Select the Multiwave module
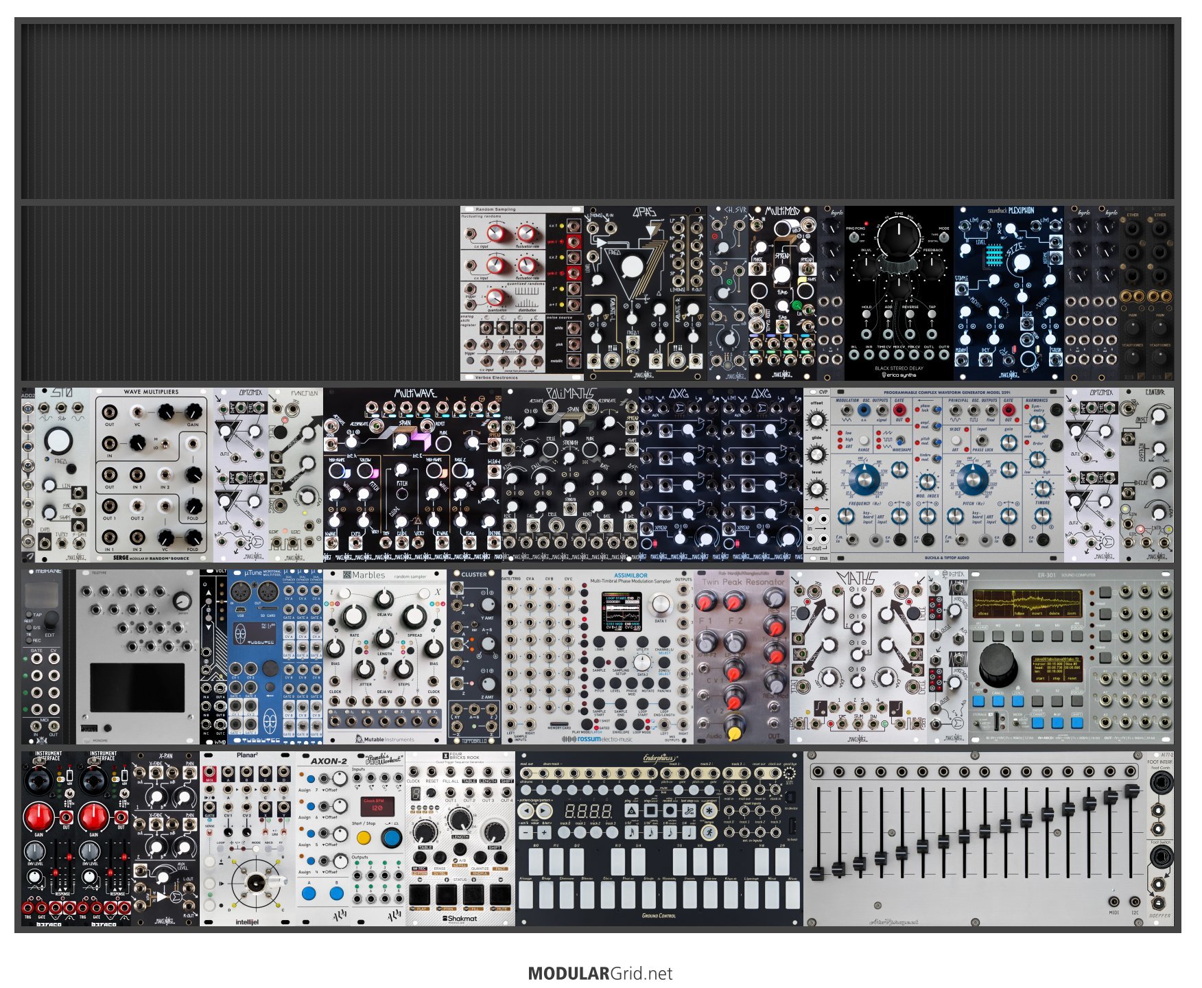1202x988 pixels. tap(412, 475)
